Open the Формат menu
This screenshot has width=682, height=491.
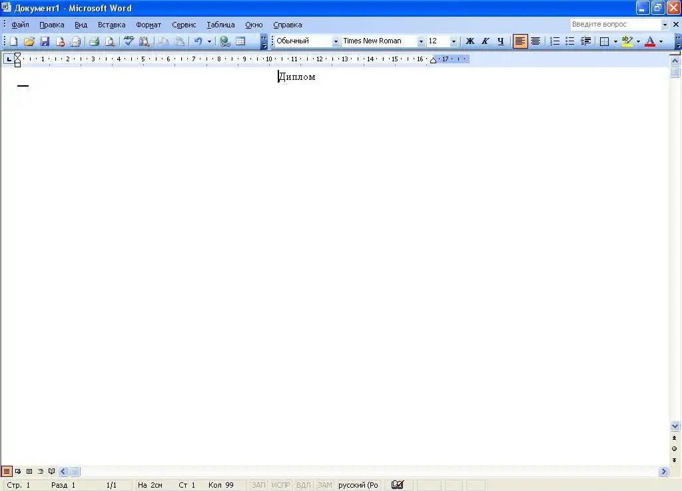pyautogui.click(x=148, y=25)
